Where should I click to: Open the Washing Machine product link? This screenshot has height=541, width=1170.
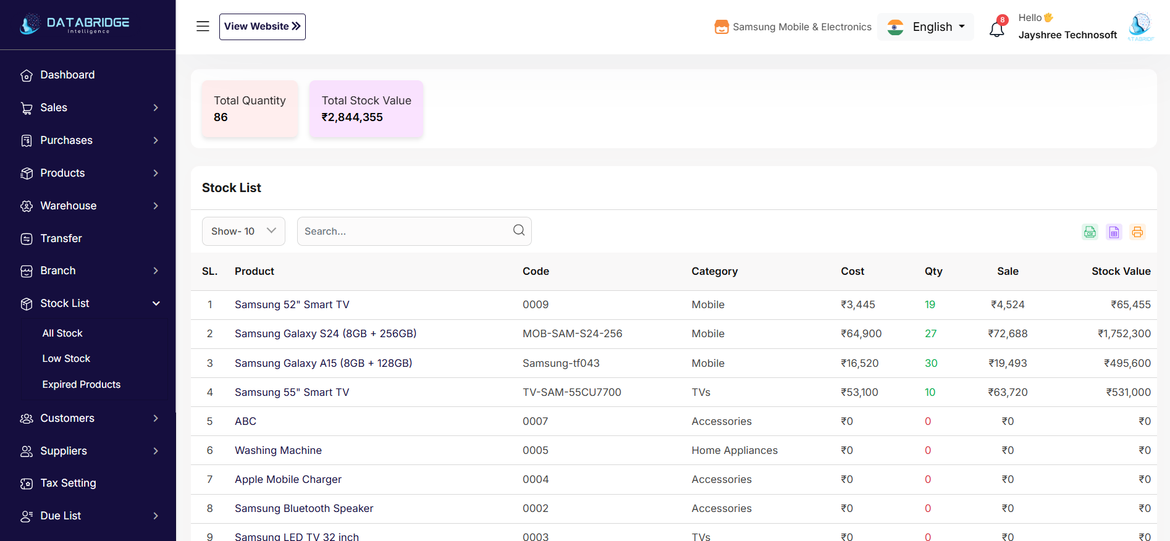[278, 450]
